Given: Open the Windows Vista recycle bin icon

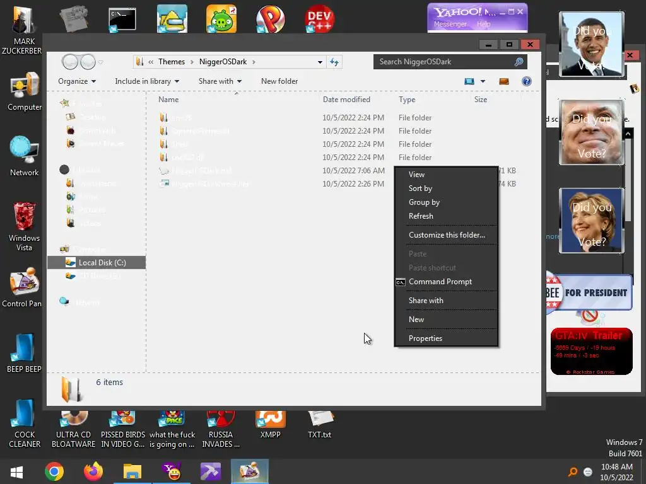Looking at the screenshot, I should 25,226.
